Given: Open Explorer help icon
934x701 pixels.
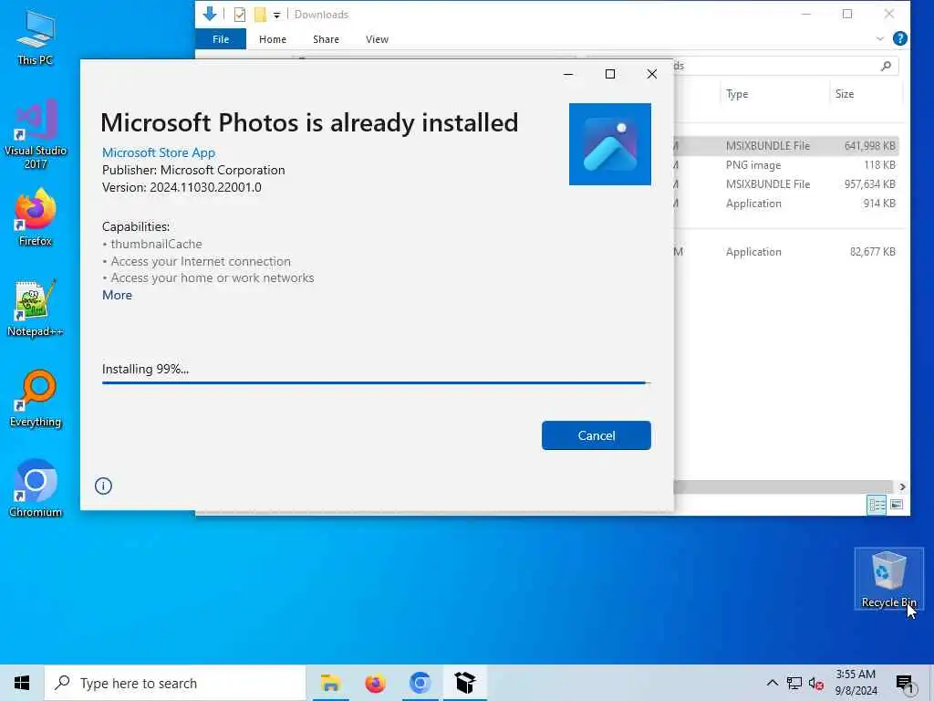Looking at the screenshot, I should [899, 38].
